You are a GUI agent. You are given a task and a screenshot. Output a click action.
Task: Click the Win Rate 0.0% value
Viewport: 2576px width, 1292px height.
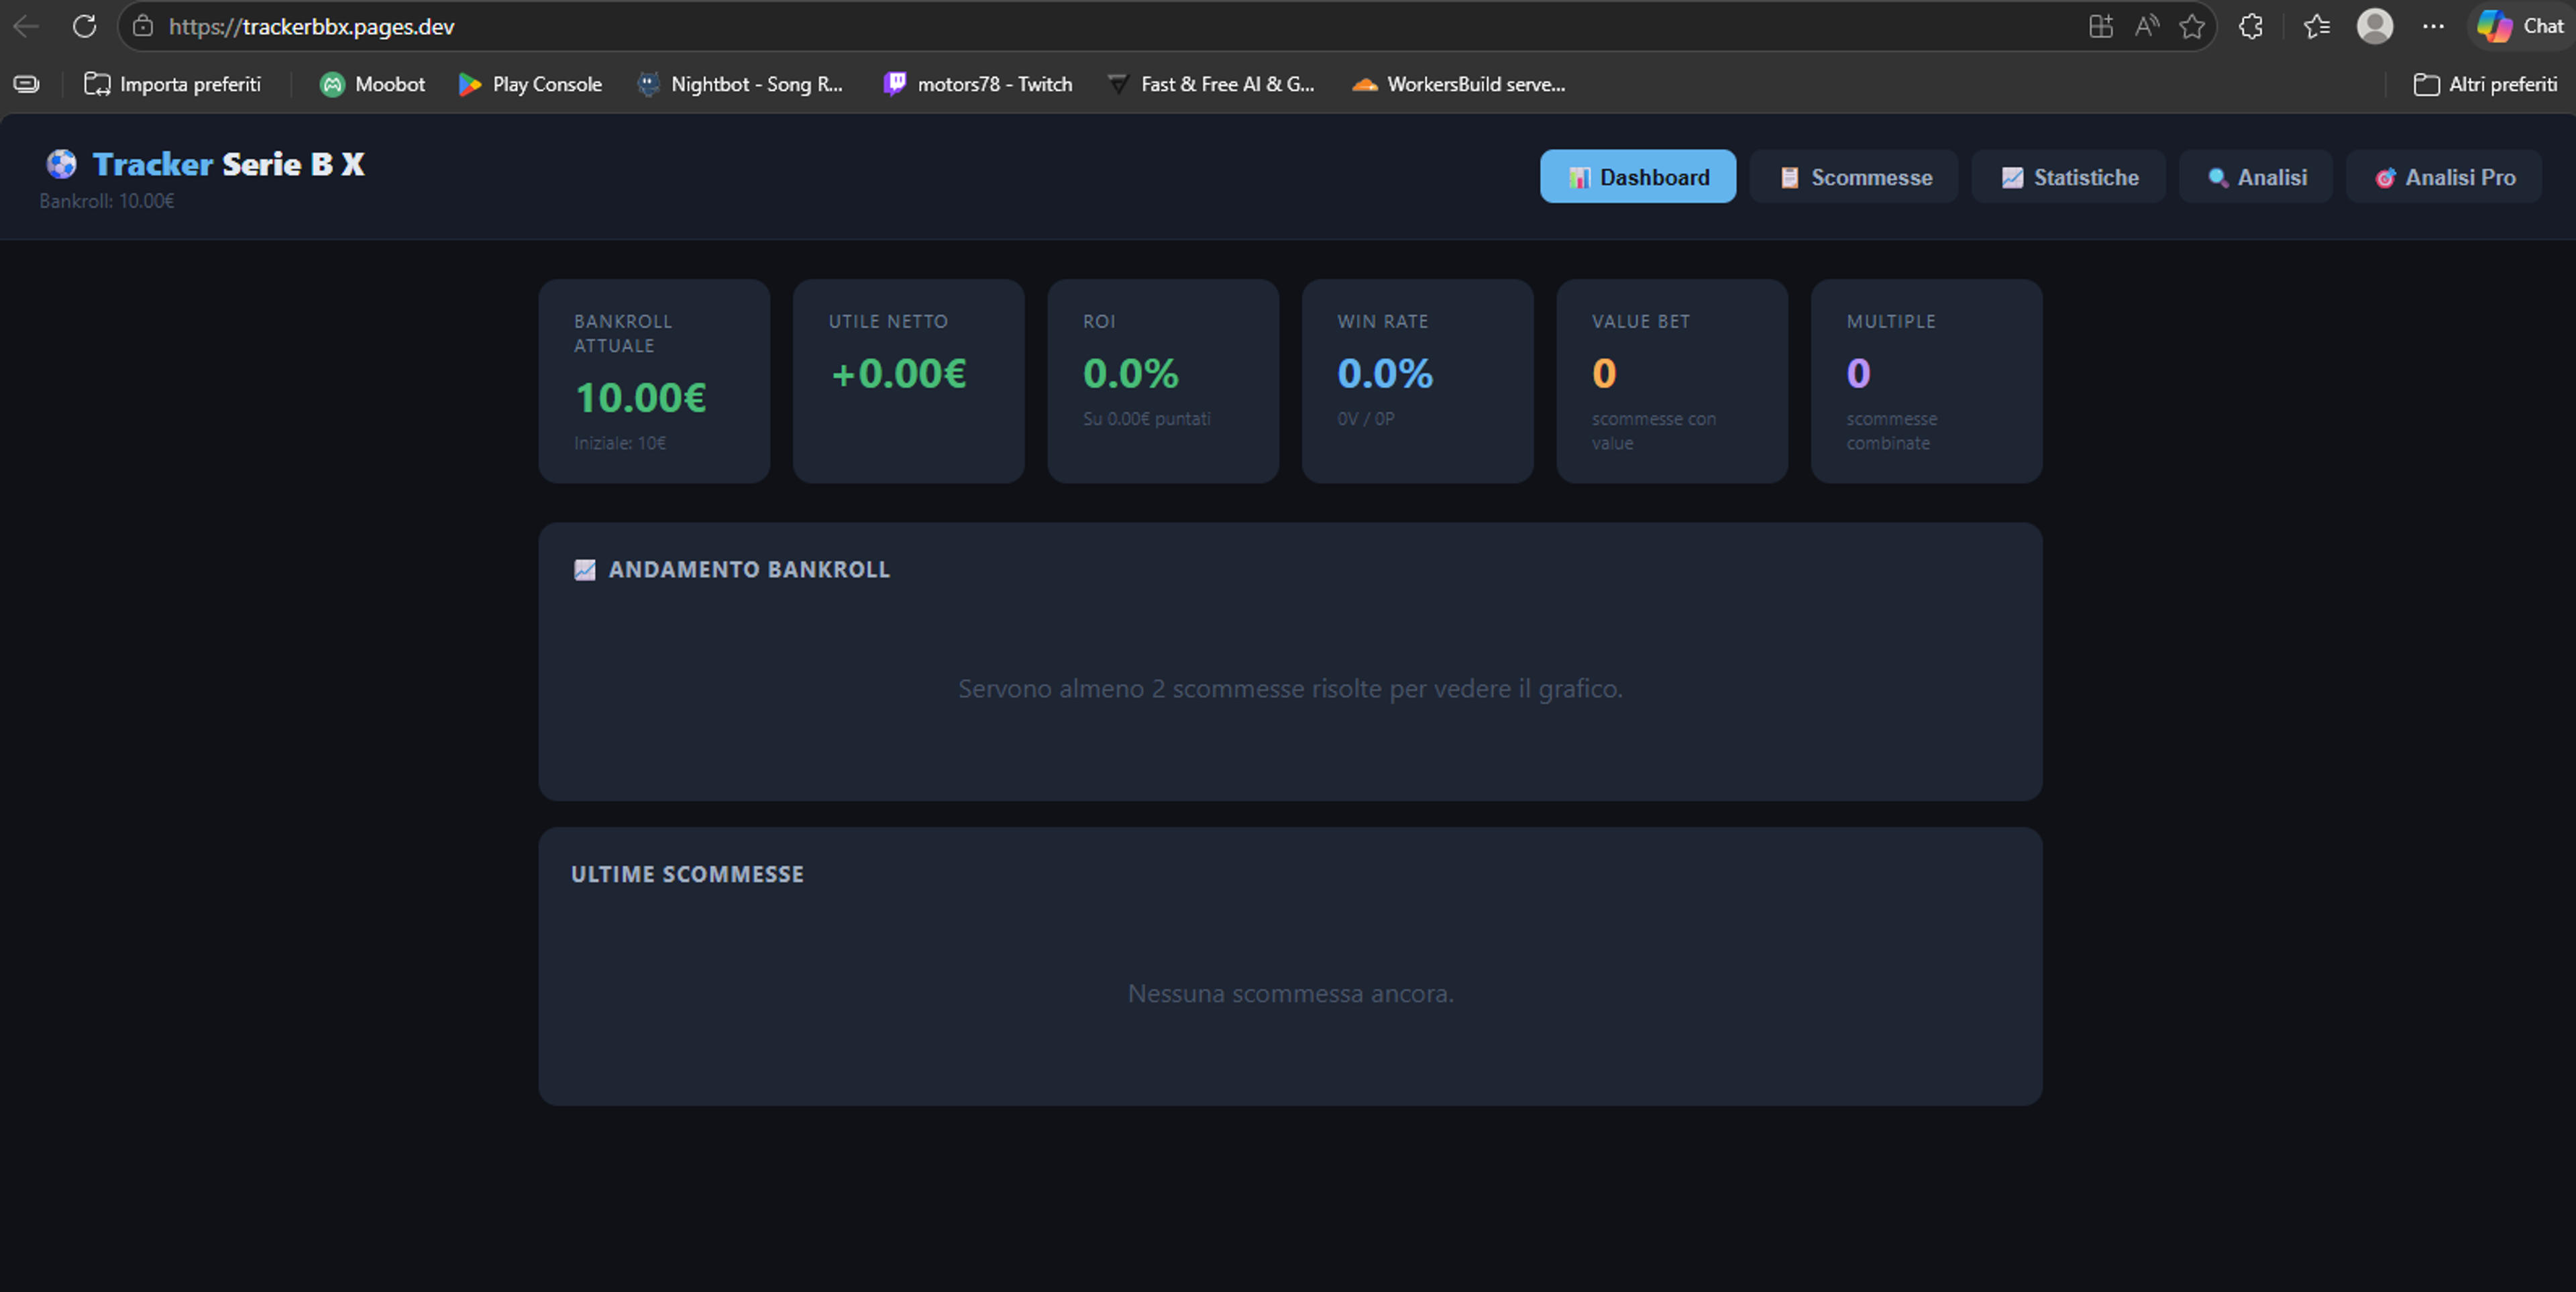(x=1385, y=374)
